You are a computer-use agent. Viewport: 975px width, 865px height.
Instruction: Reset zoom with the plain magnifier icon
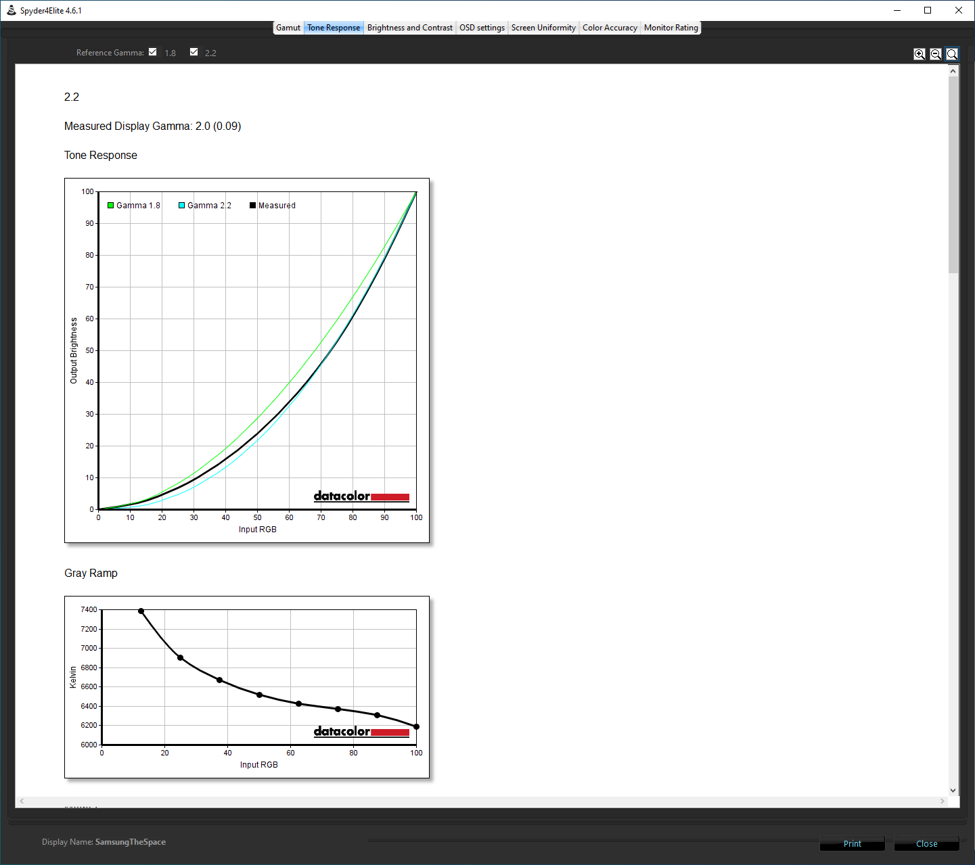(x=952, y=54)
